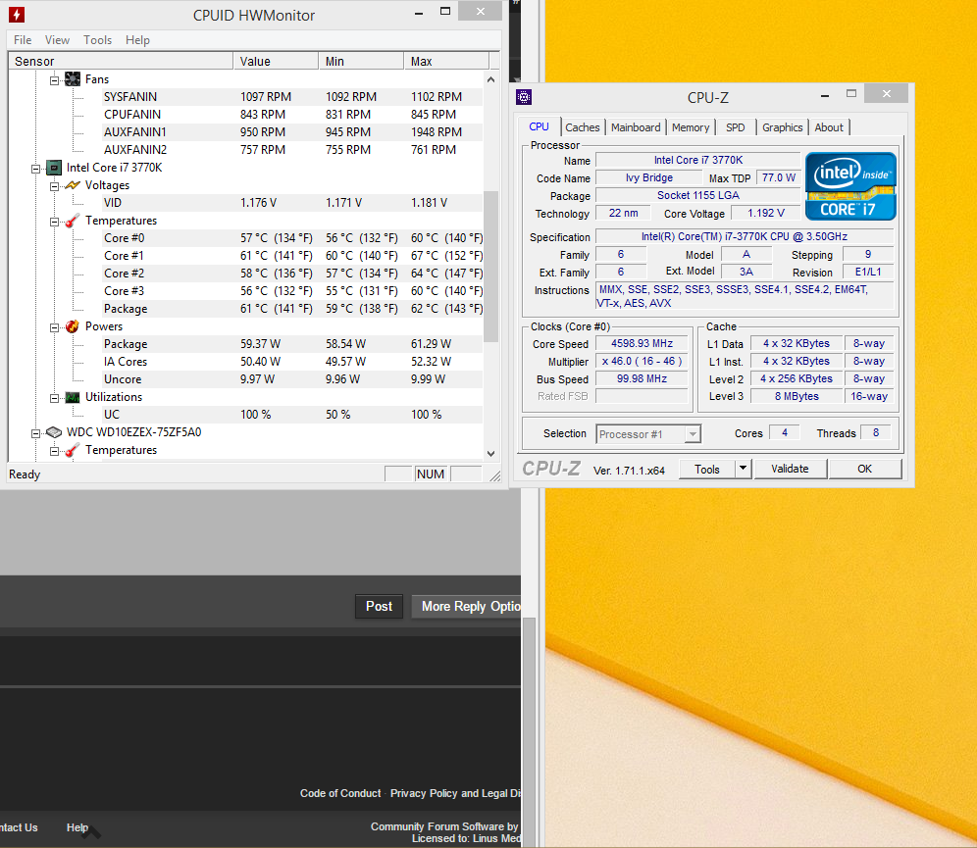The width and height of the screenshot is (977, 848).
Task: Click the Validate button in CPU-Z
Action: (x=790, y=469)
